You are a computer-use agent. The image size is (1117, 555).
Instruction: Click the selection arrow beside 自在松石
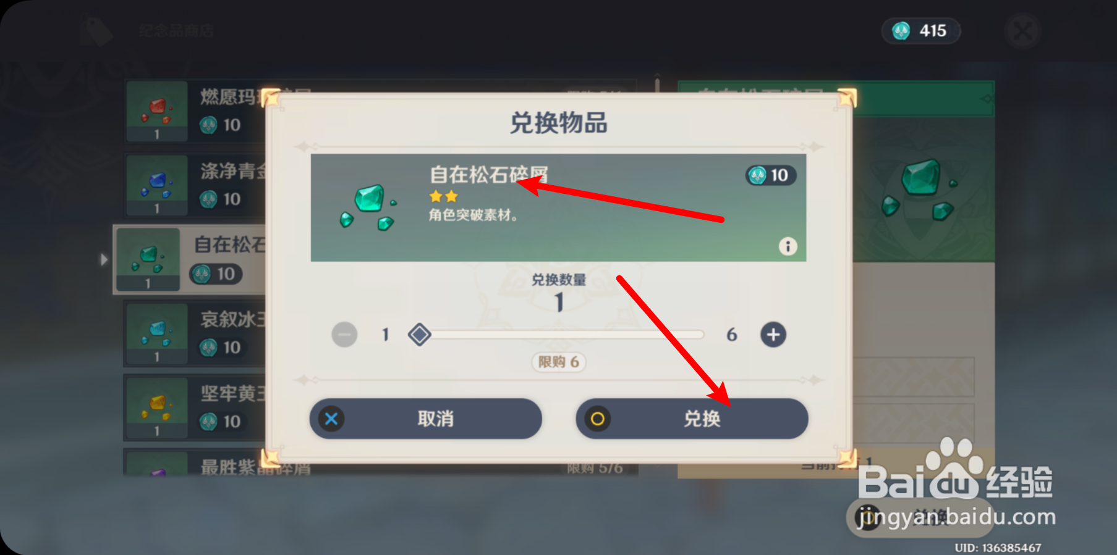104,259
